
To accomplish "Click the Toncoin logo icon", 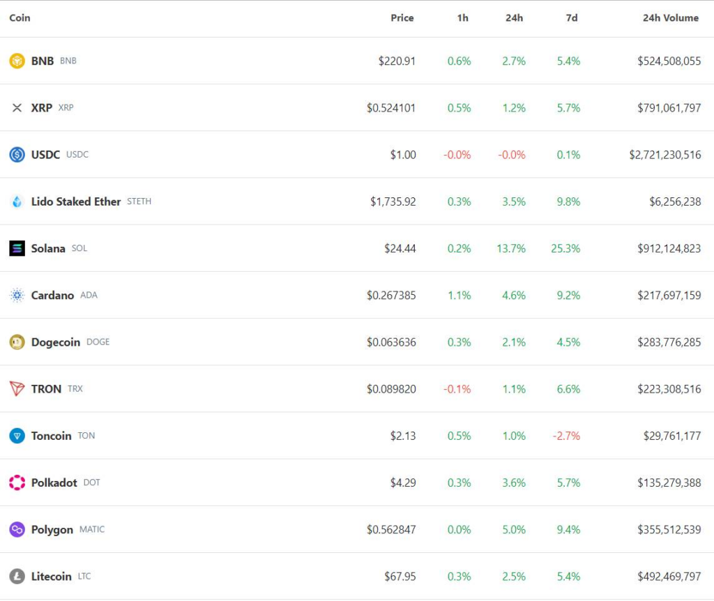I will [x=17, y=436].
